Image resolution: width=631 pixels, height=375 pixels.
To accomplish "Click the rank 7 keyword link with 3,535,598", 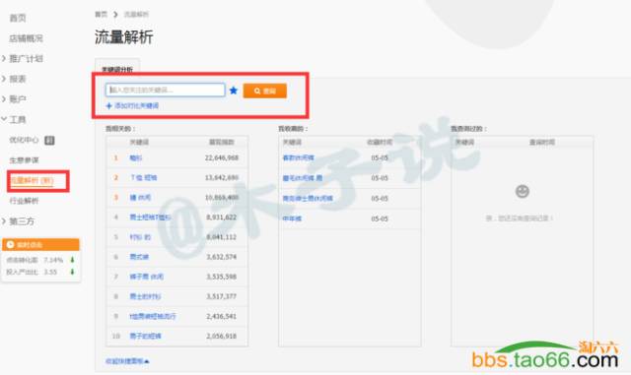I will pyautogui.click(x=147, y=277).
